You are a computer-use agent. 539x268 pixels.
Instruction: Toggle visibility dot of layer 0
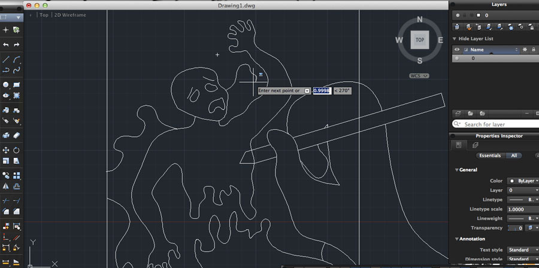pyautogui.click(x=458, y=59)
